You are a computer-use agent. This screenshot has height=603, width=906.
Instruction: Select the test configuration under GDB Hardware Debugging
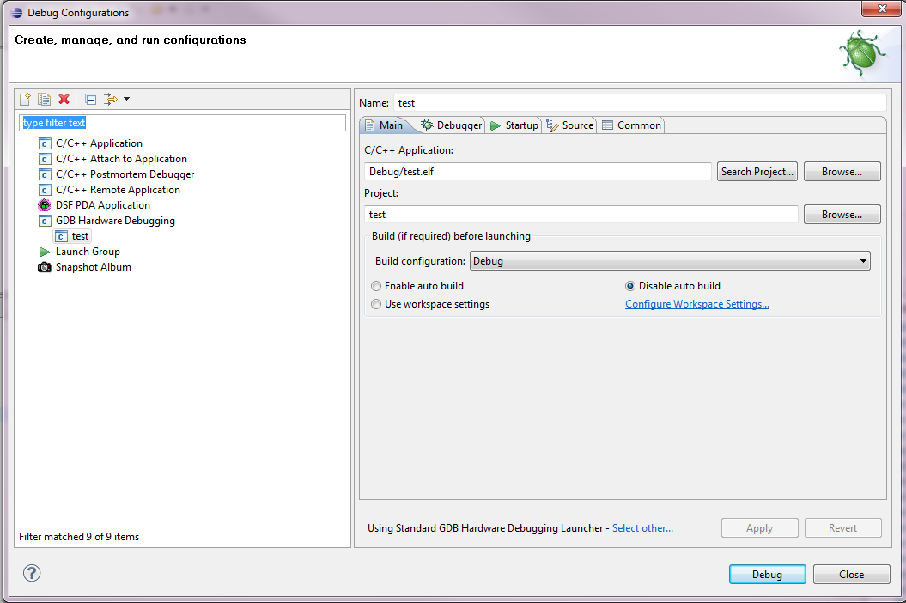[80, 236]
